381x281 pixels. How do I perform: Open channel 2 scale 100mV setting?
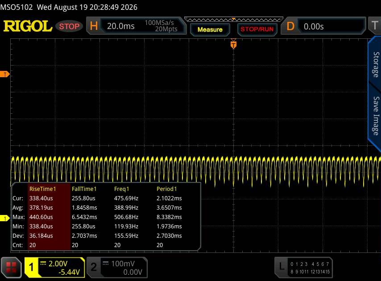pyautogui.click(x=123, y=264)
